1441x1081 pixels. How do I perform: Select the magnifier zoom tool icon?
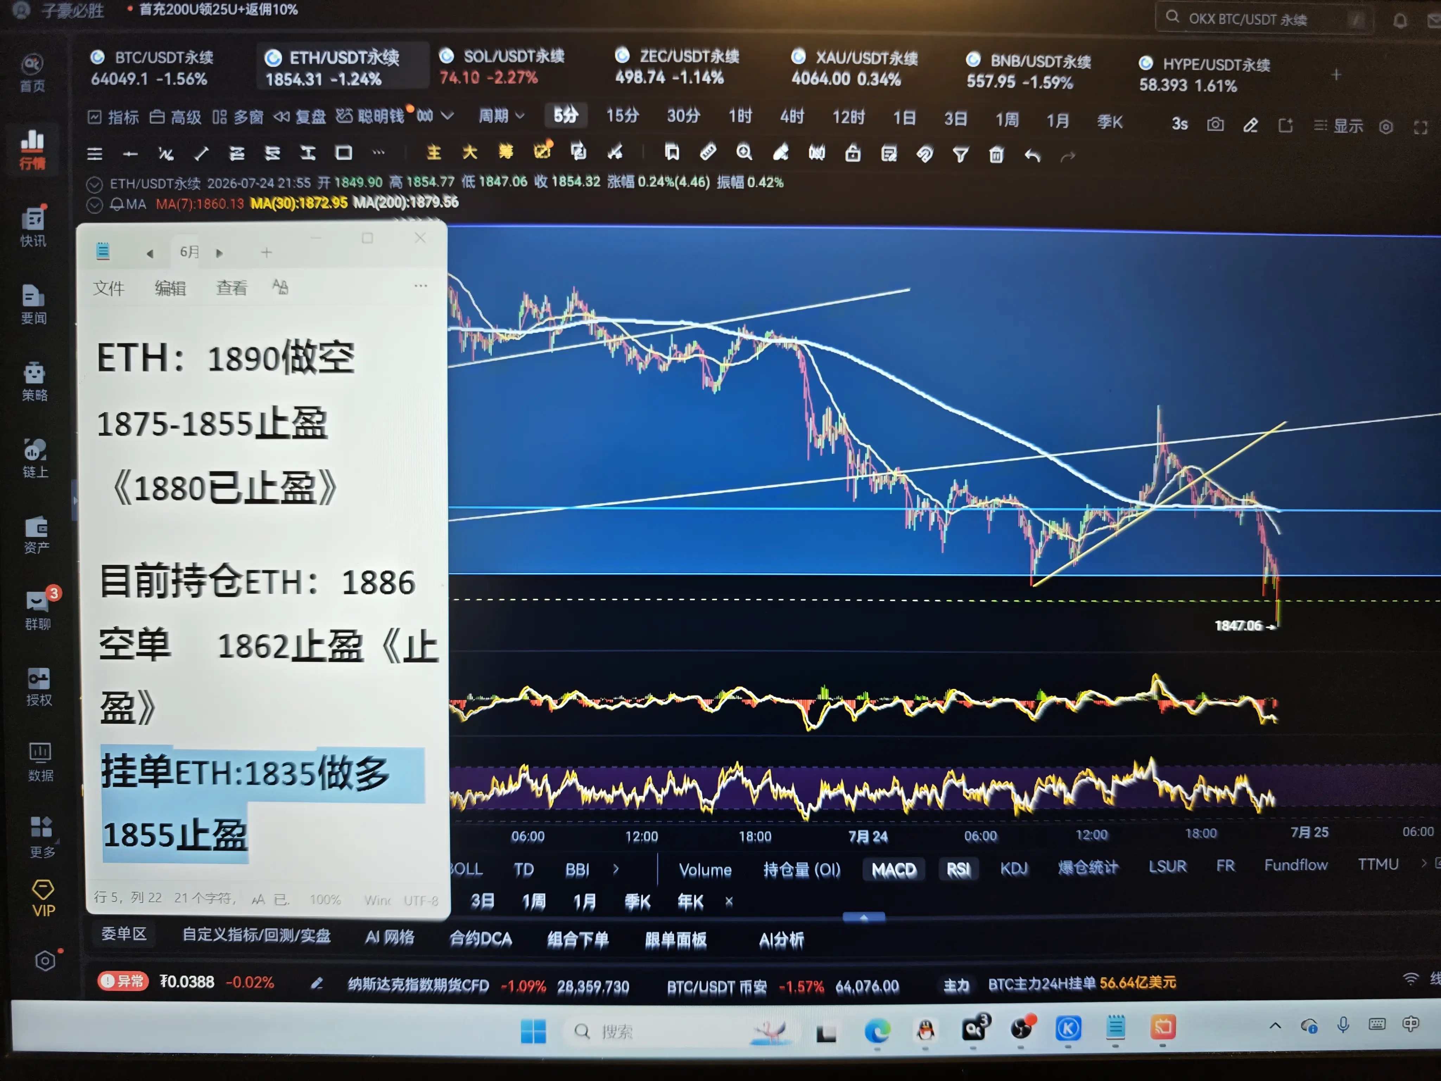coord(744,153)
